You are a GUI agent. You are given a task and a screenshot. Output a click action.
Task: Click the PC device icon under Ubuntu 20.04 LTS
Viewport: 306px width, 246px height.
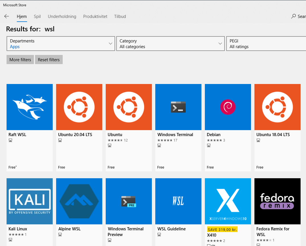pyautogui.click(x=60, y=140)
